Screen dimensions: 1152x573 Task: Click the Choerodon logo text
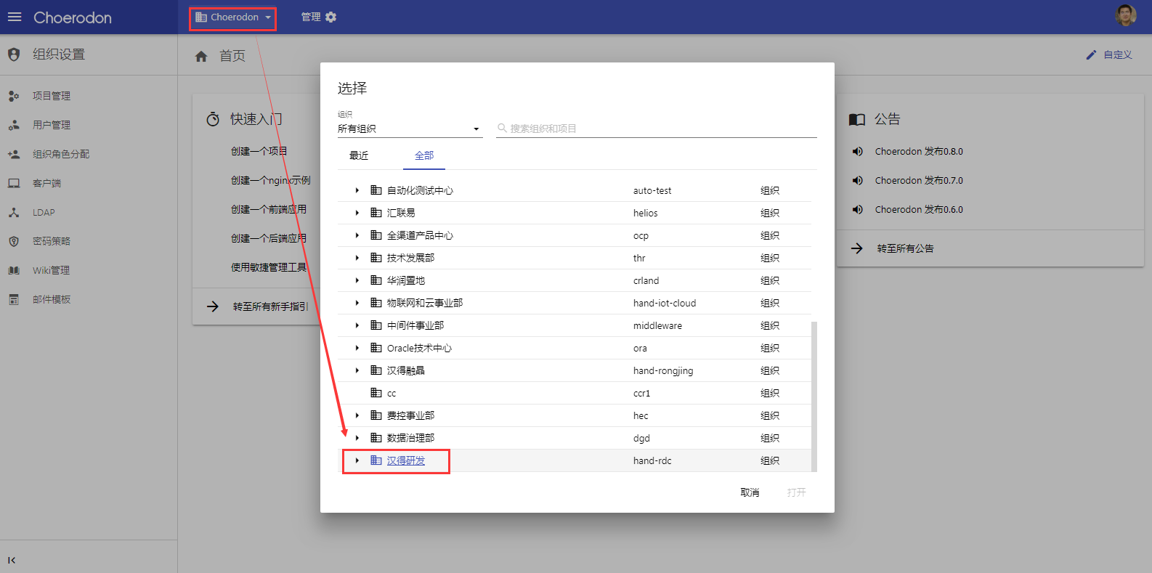73,17
